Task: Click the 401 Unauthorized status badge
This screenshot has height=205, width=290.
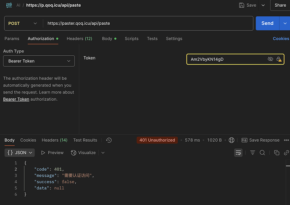Action: 157,140
